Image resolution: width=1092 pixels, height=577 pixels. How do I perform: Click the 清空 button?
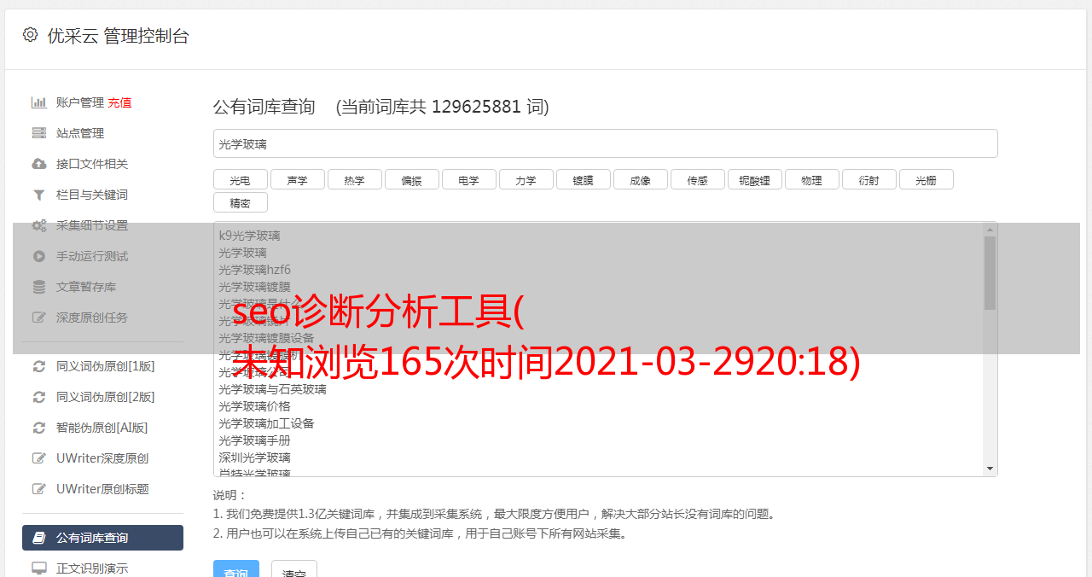(x=294, y=570)
